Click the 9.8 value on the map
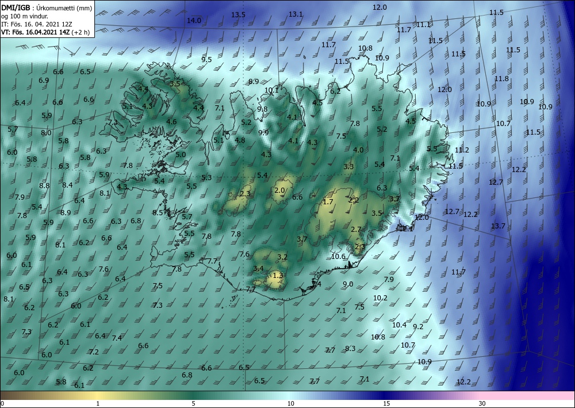Image resolution: width=575 pixels, height=408 pixels. click(263, 109)
